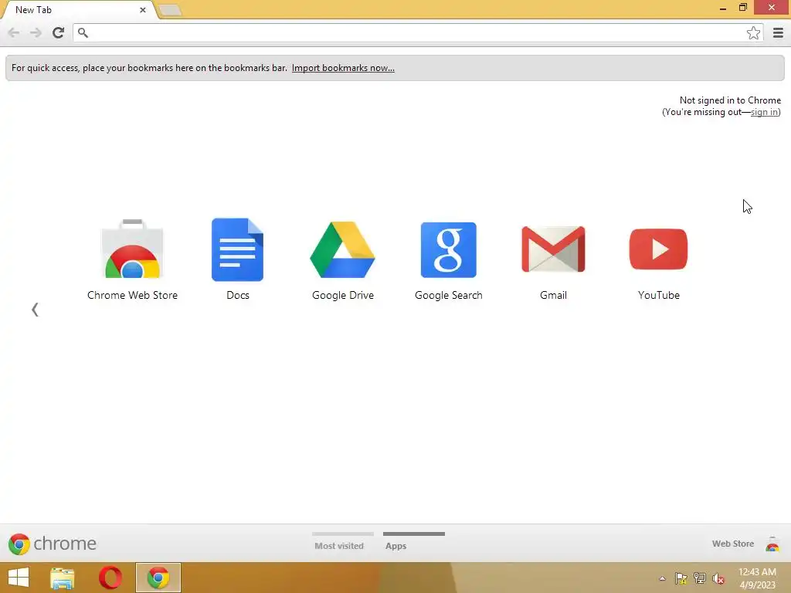Close the New Tab tab
Image resolution: width=791 pixels, height=593 pixels.
pos(143,10)
